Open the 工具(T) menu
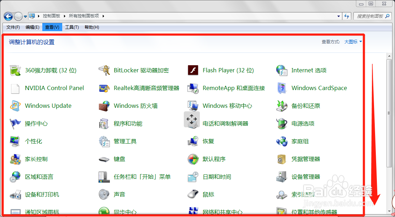Image resolution: width=395 pixels, height=217 pixels. (x=72, y=27)
